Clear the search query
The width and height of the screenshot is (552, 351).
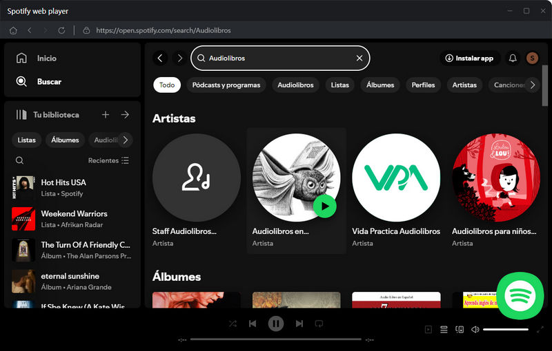pos(359,58)
